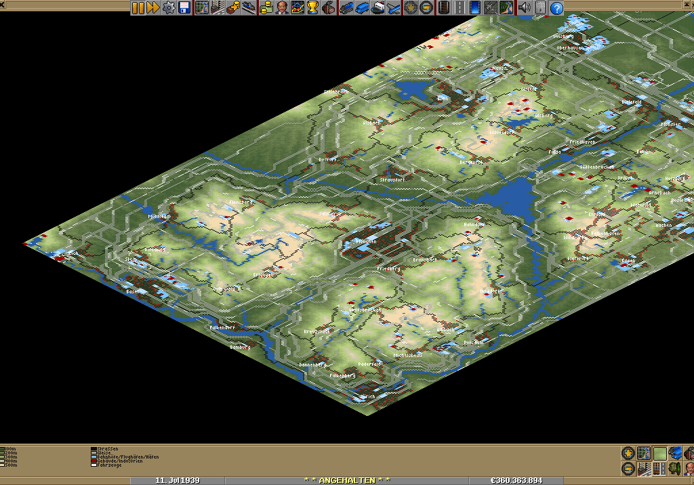The width and height of the screenshot is (694, 485).
Task: Open the company league trophy icon
Action: click(x=312, y=8)
